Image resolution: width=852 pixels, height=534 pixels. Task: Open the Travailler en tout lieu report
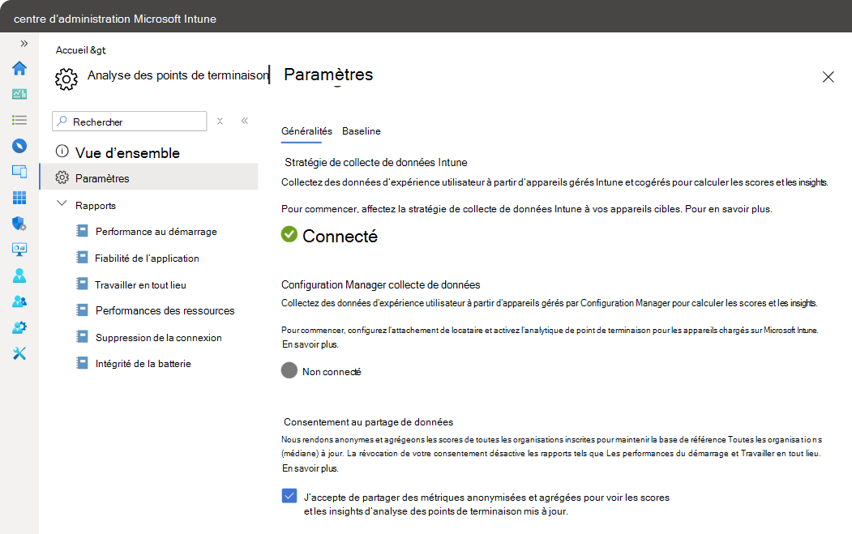tap(140, 284)
